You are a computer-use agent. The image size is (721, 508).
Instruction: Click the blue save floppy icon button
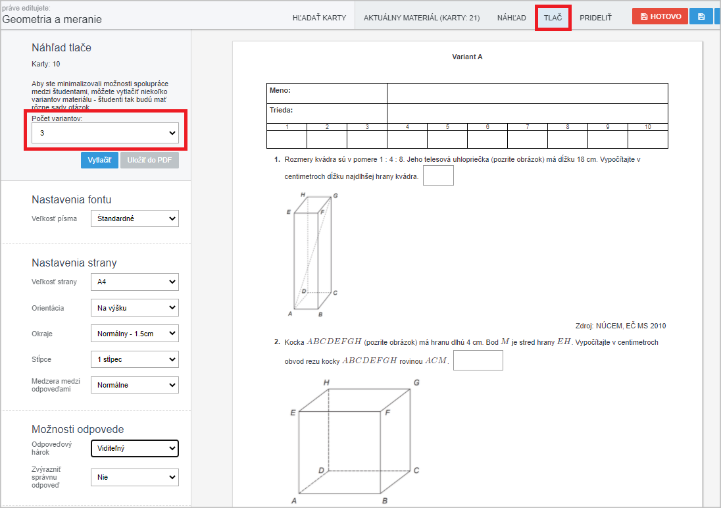701,16
